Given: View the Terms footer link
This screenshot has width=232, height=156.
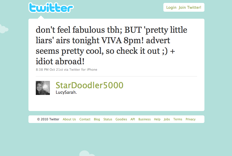Looking at the screenshot, I should [x=178, y=119].
